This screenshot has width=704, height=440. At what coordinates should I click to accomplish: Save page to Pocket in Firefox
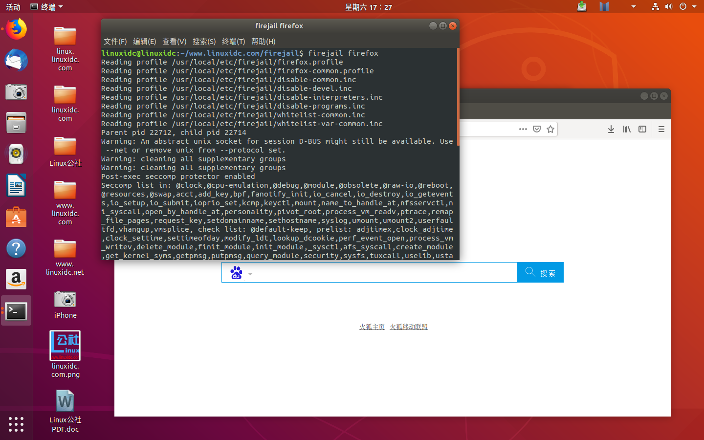(x=537, y=129)
